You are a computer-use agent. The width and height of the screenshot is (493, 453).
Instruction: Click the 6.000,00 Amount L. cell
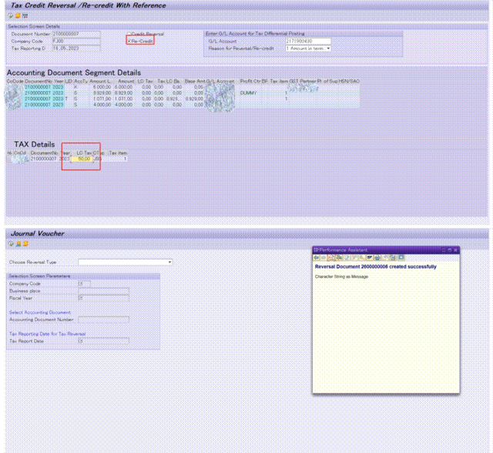tap(102, 87)
